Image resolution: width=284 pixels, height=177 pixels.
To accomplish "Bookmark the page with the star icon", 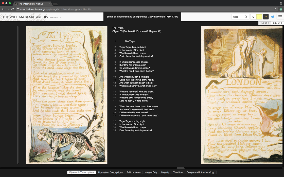I will click(x=275, y=9).
